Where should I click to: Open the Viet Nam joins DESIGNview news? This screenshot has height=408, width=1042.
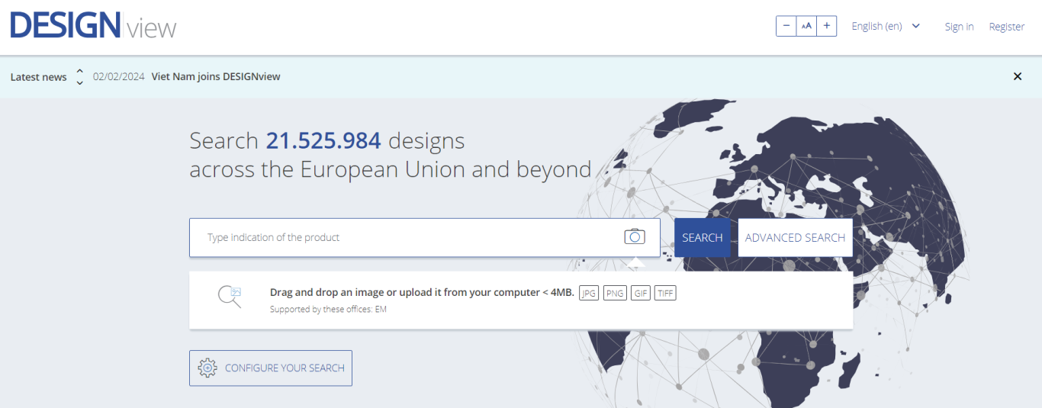[x=216, y=76]
